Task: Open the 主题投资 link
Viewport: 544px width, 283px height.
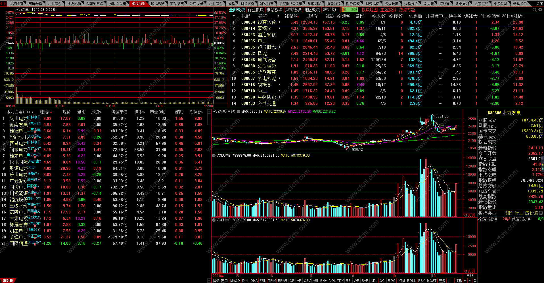Action: (x=388, y=10)
